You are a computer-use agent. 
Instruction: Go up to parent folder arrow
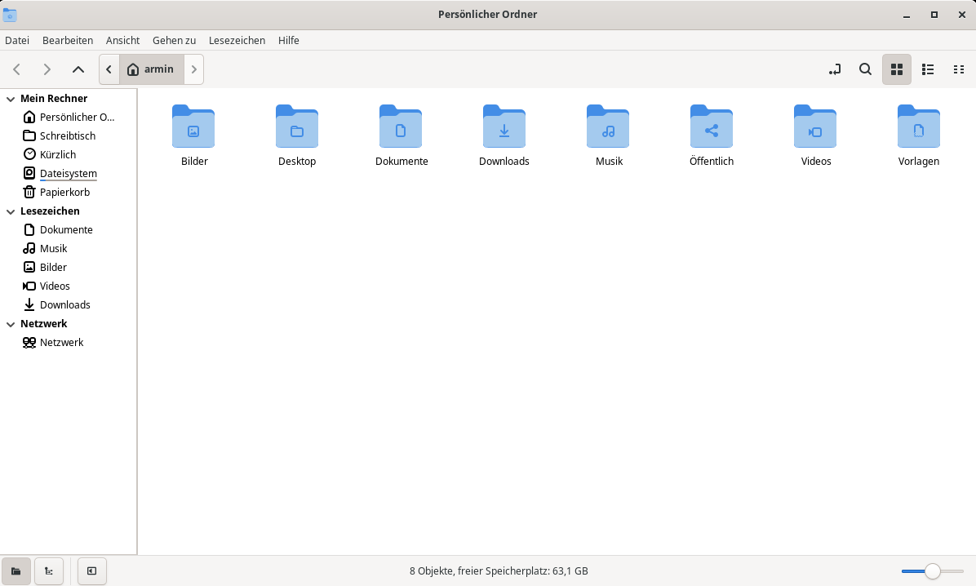tap(78, 69)
